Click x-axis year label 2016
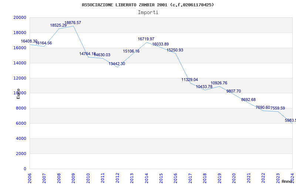 point(175,178)
